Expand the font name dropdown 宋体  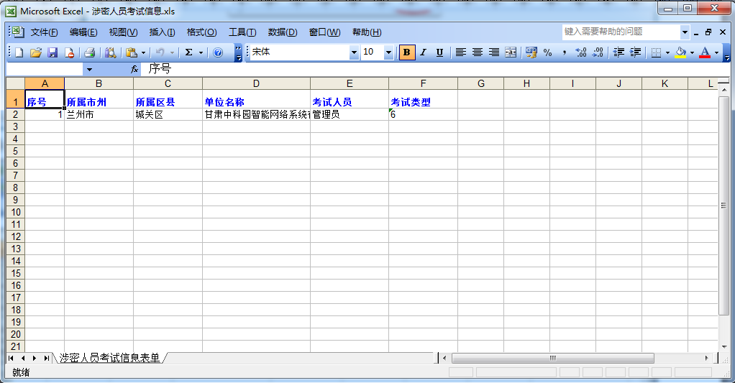point(353,52)
